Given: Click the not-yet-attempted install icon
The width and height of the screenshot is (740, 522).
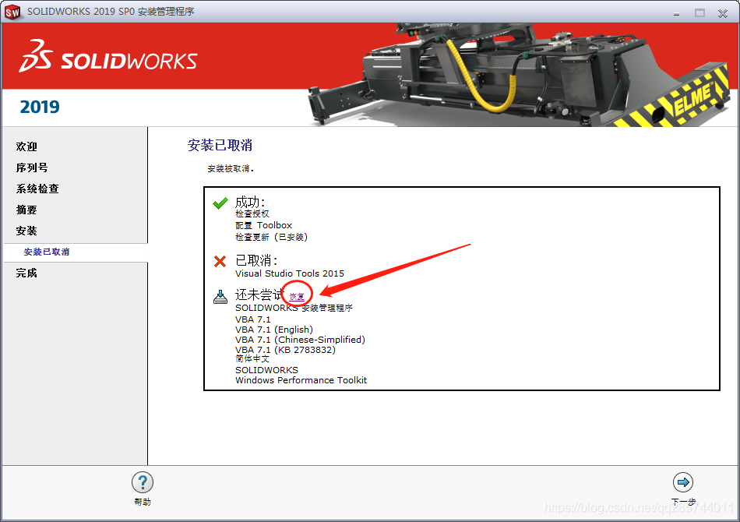Looking at the screenshot, I should coord(220,296).
